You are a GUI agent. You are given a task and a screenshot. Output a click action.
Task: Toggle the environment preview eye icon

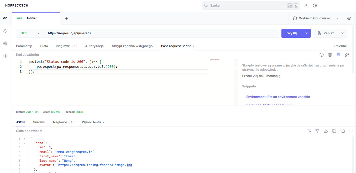point(349,18)
